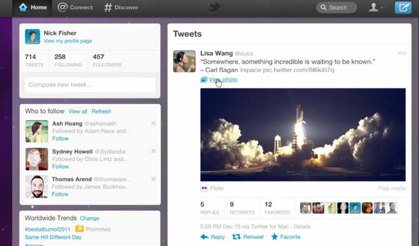Click the Twitter bird logo
Screen dimensions: 419x246
point(215,7)
